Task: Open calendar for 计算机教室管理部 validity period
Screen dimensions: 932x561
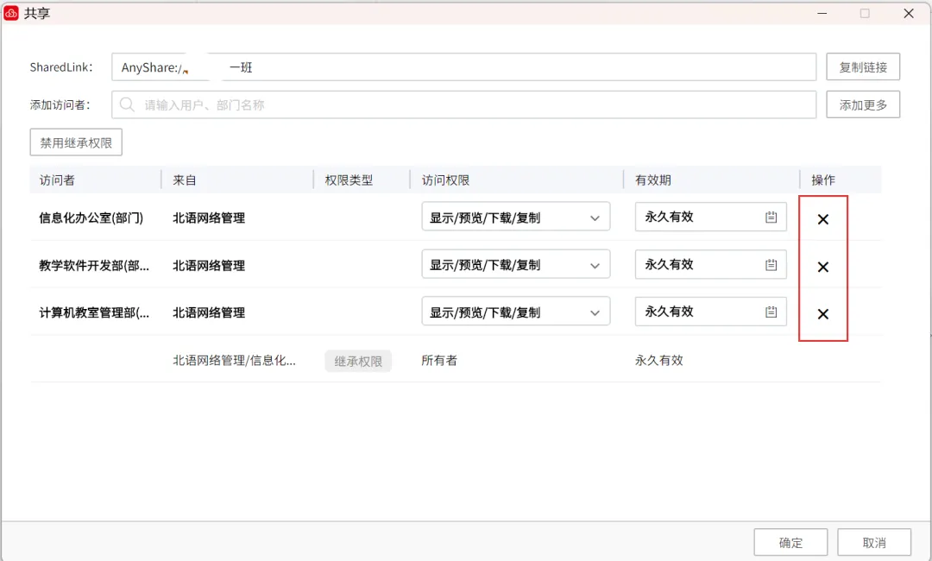Action: tap(771, 312)
